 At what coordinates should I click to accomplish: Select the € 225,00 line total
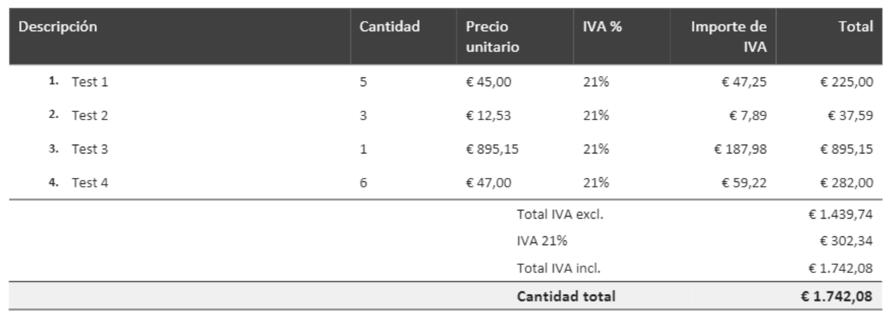tap(846, 84)
